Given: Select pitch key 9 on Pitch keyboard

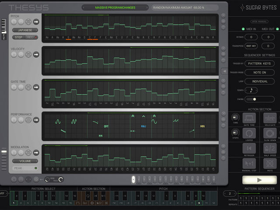Looking at the screenshot, I should point(199,203).
